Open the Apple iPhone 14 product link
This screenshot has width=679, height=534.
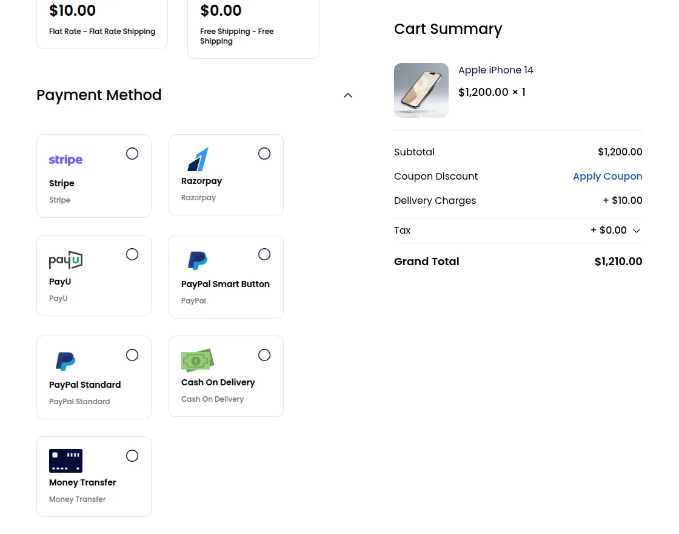[495, 70]
